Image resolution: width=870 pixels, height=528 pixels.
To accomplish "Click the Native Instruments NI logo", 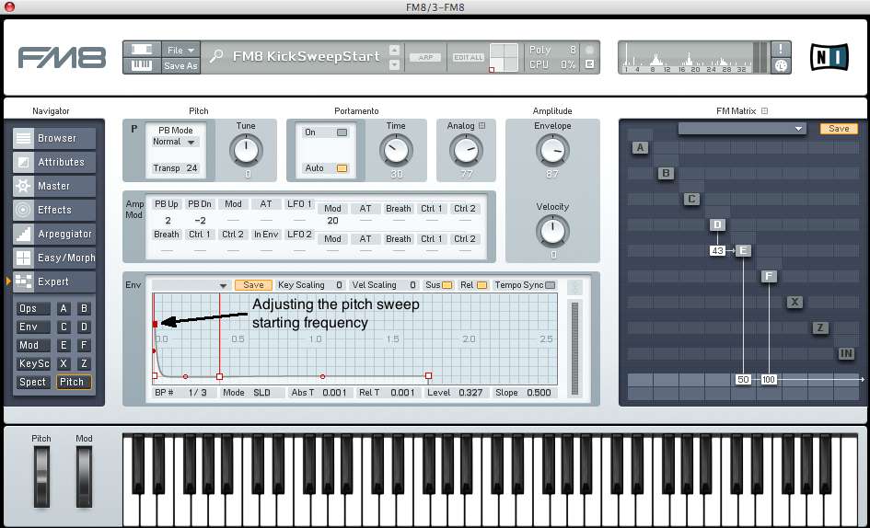I will pos(829,57).
